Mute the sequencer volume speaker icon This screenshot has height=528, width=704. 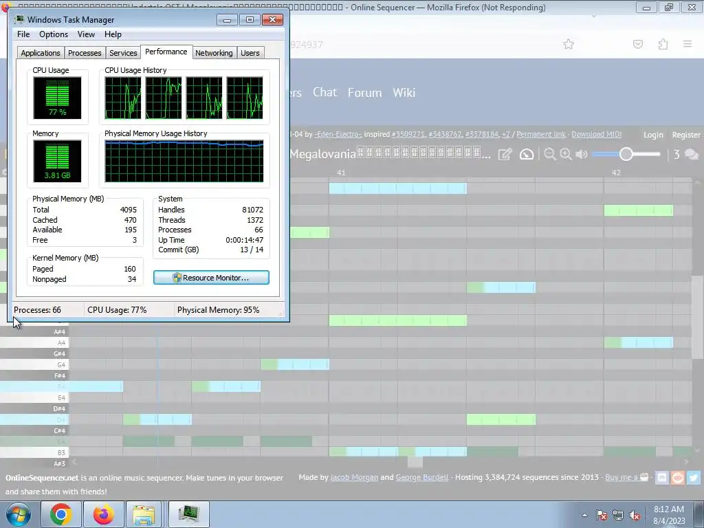click(582, 155)
